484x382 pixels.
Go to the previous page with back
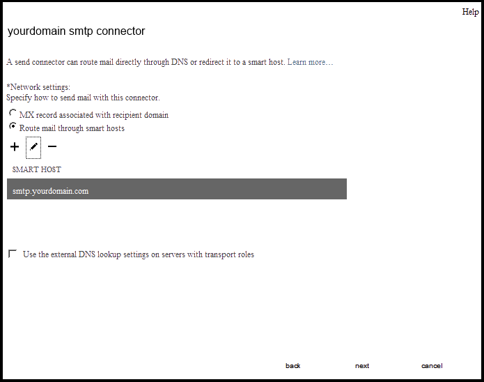pyautogui.click(x=293, y=366)
